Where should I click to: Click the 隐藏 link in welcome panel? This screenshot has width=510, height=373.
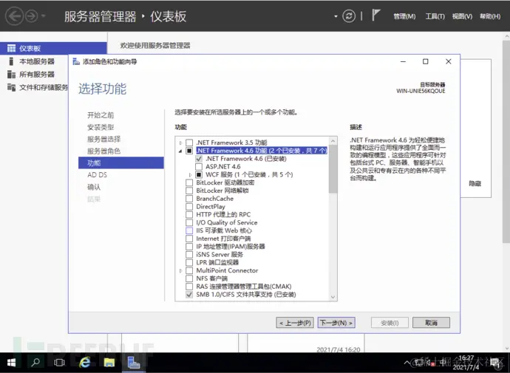click(x=475, y=184)
